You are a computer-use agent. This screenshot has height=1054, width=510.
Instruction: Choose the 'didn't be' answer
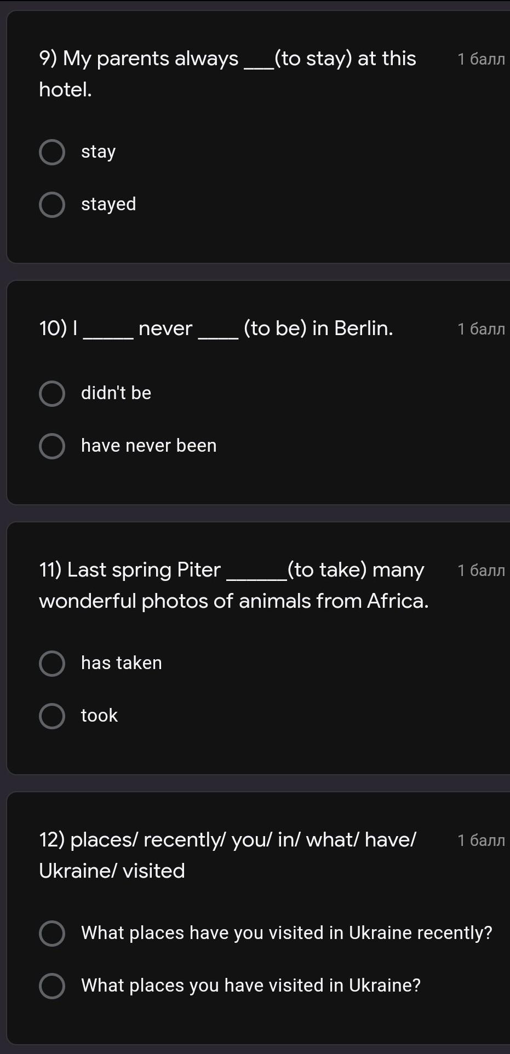52,394
